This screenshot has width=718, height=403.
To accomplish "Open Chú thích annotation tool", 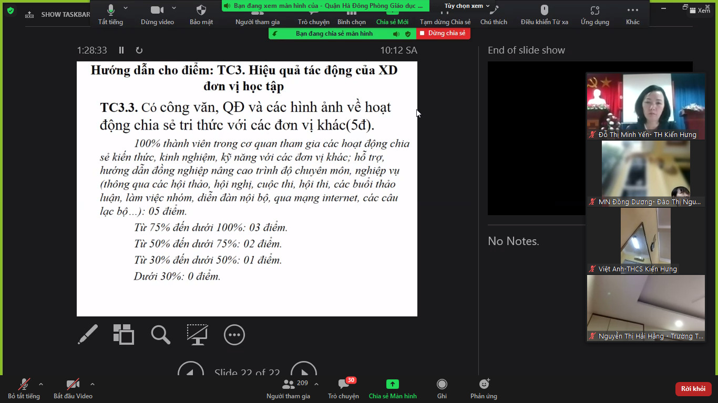I will click(494, 14).
